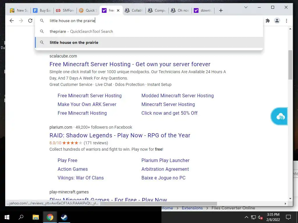Image resolution: width=298 pixels, height=223 pixels.
Task: Switch to the 'Oh noe' tab
Action: pyautogui.click(x=180, y=10)
